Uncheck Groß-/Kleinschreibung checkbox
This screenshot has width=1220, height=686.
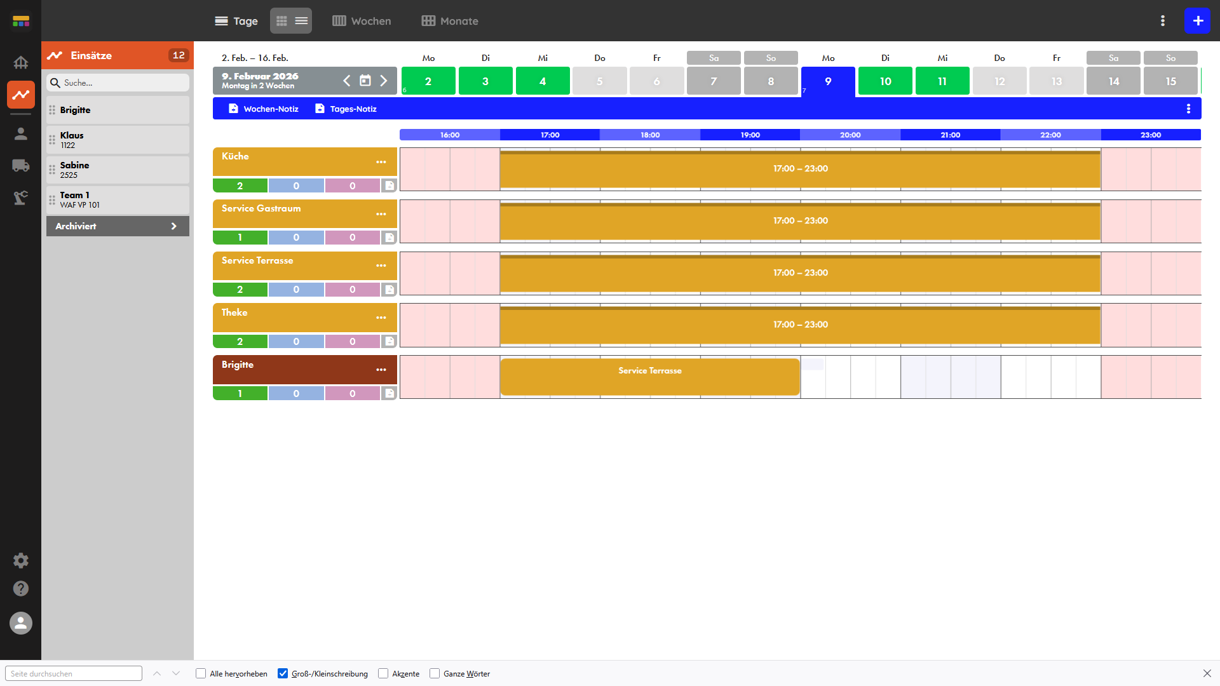(x=283, y=673)
